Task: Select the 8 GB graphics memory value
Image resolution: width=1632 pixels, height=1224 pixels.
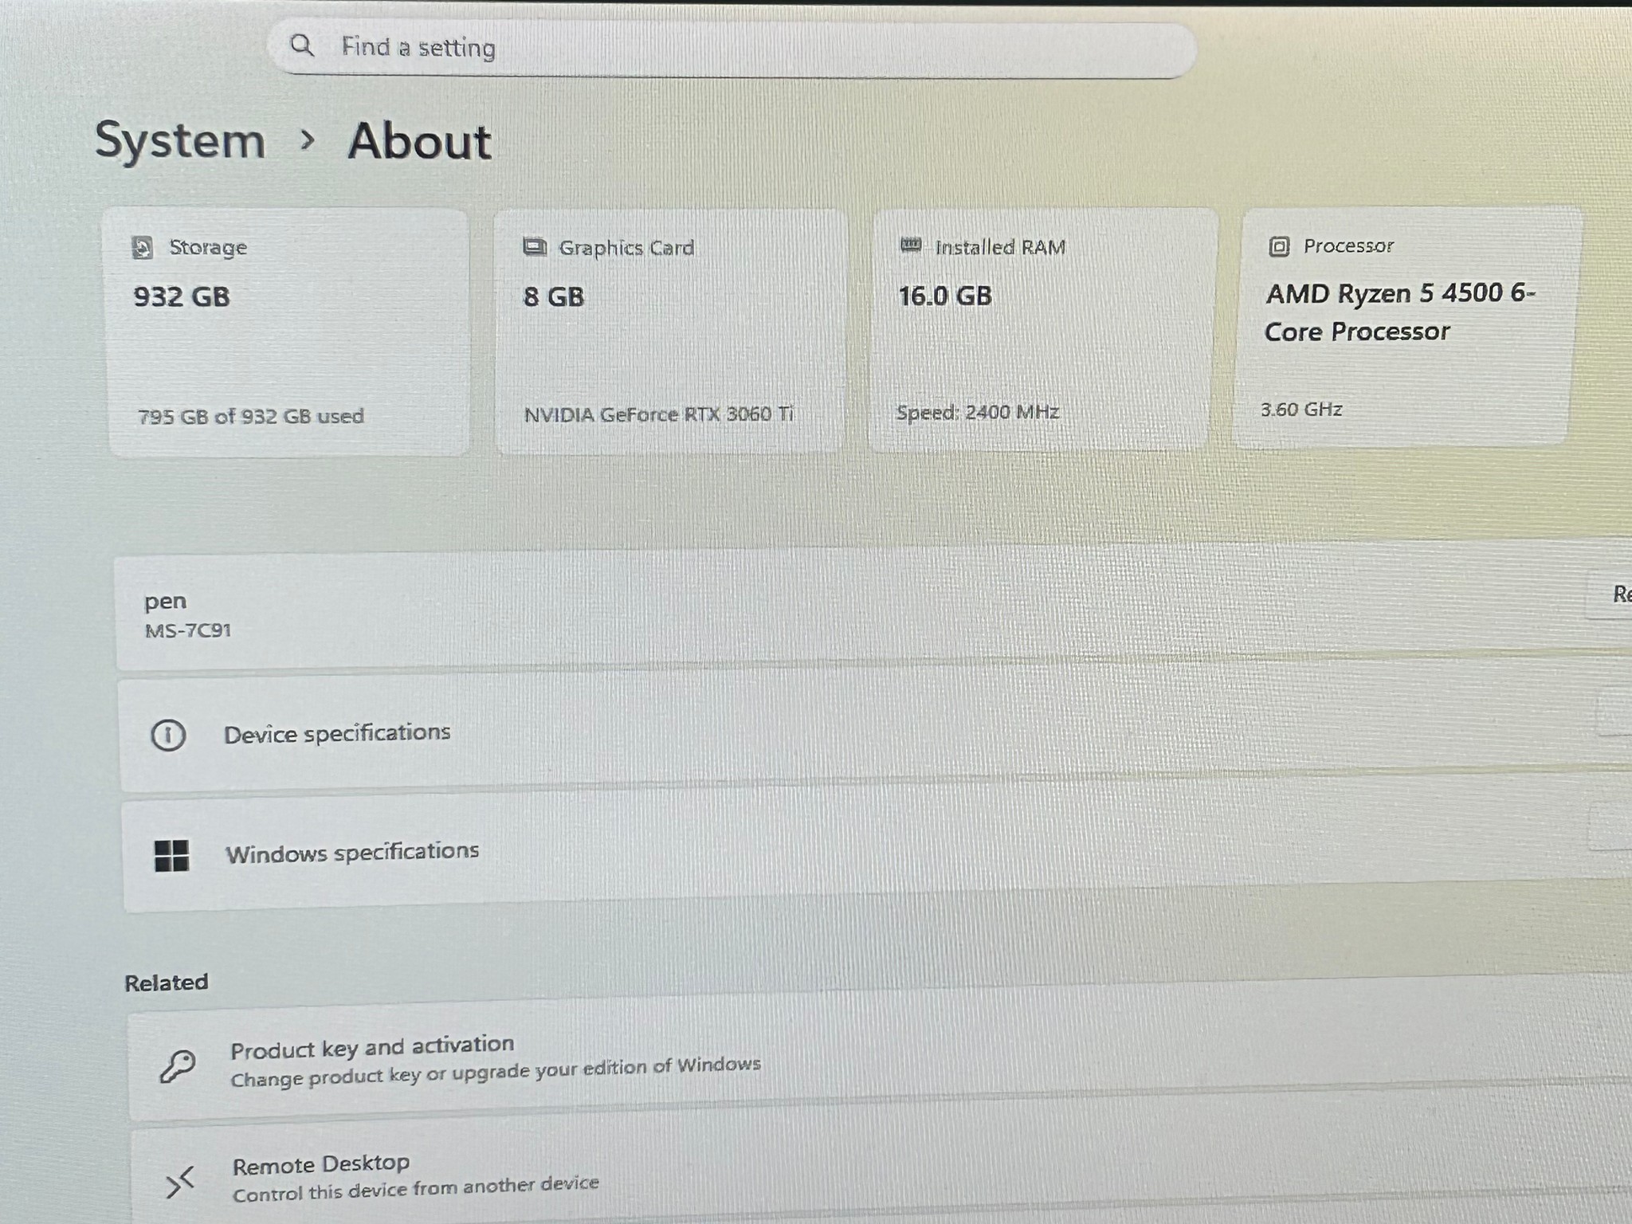Action: tap(554, 296)
